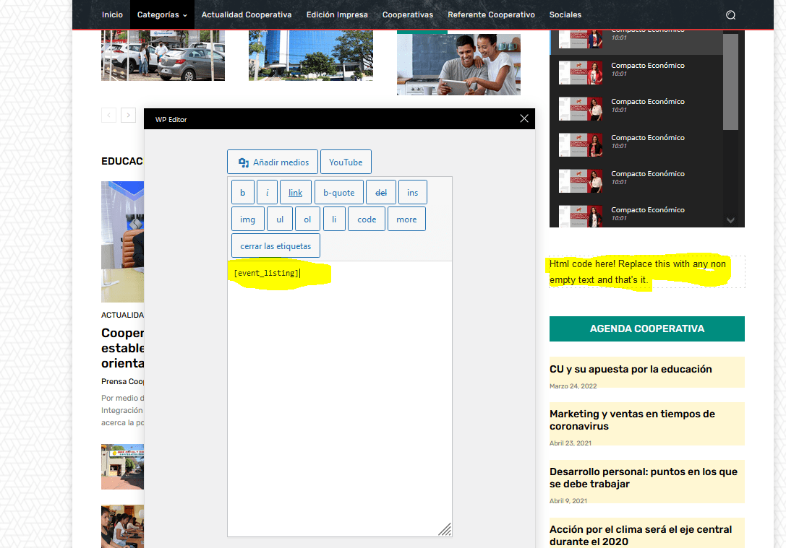This screenshot has height=548, width=786.
Task: Click the Abril 9, 2021 date
Action: click(568, 500)
